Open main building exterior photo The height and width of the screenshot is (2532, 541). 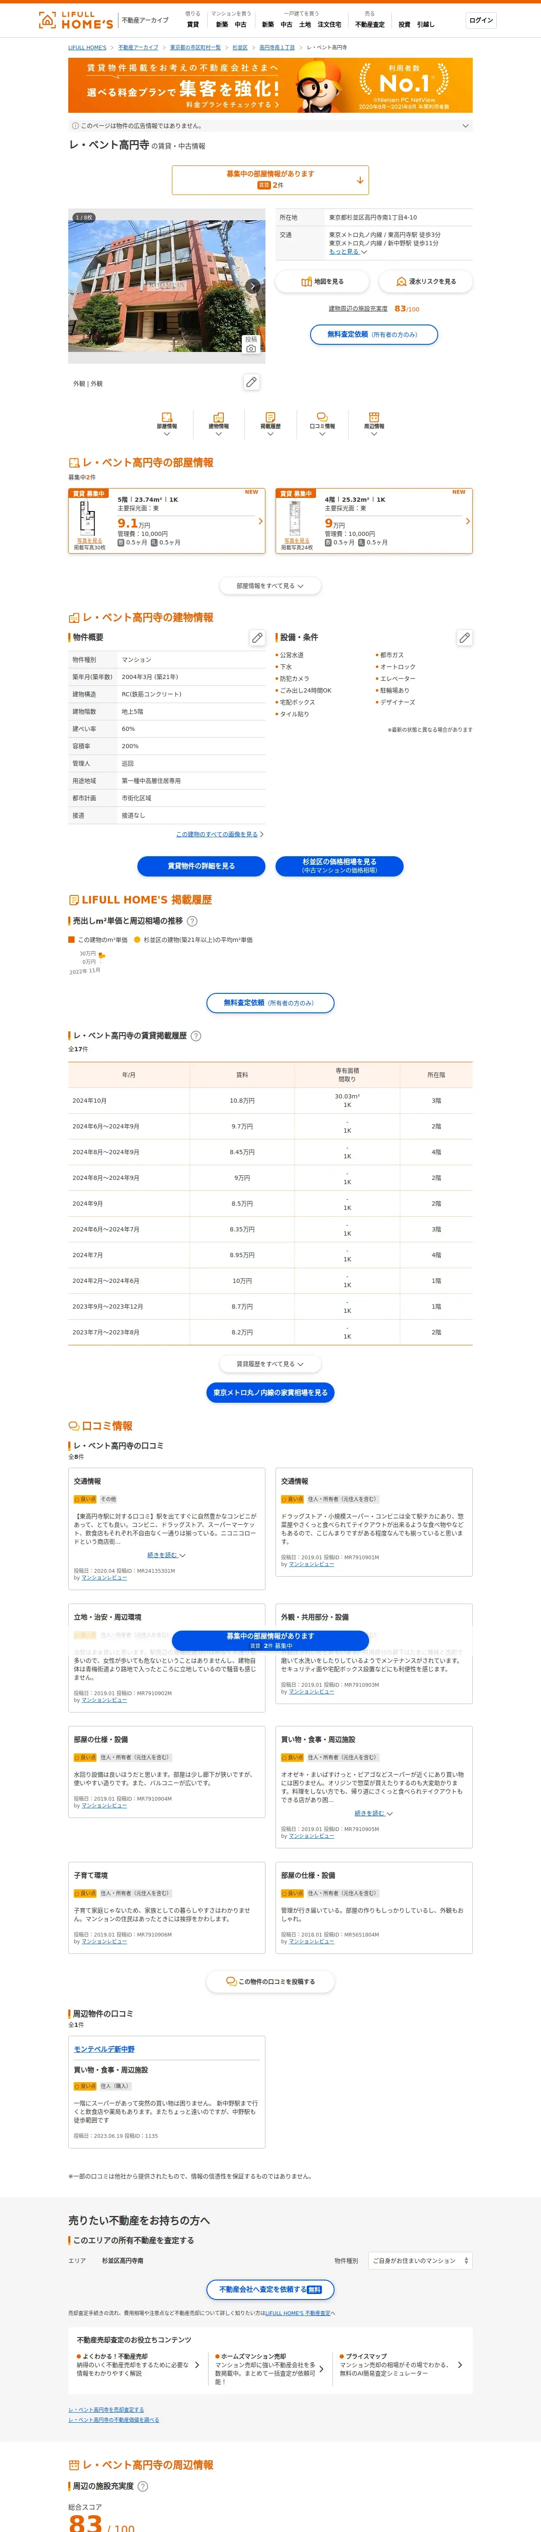point(166,286)
